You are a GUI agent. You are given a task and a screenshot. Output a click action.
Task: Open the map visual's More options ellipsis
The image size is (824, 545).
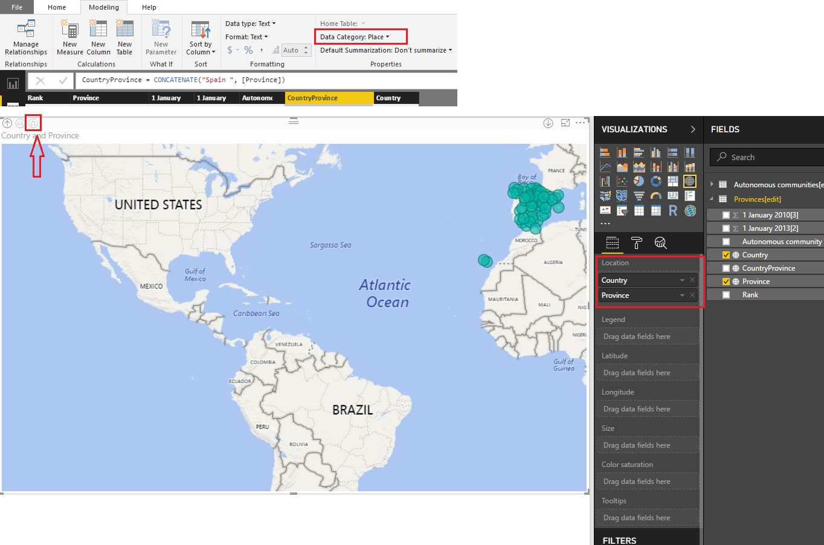point(581,123)
